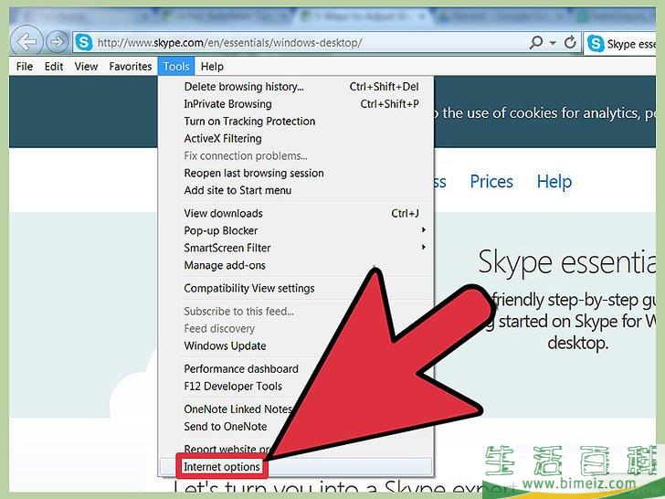This screenshot has height=499, width=665.
Task: Switch to the Skype essentials tab
Action: pyautogui.click(x=620, y=43)
